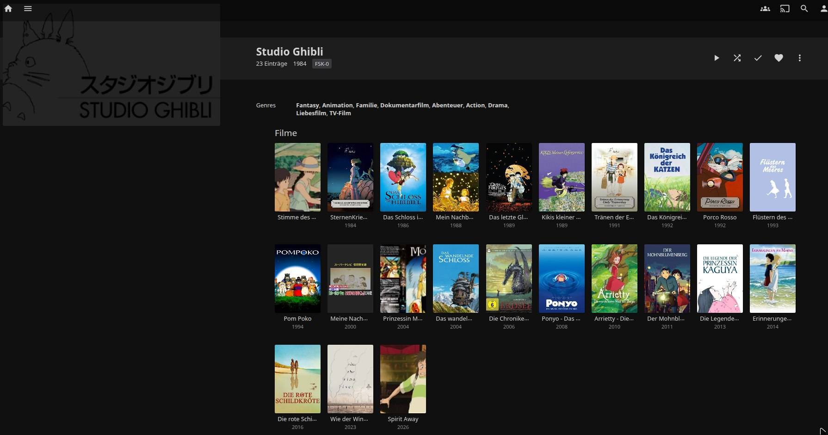Open the Arrietty 2010 poster
Screen dimensions: 828x435
pyautogui.click(x=614, y=279)
